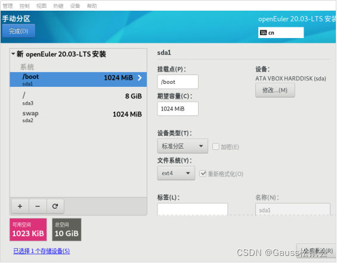Click the gray 总空间 10 GiB box
The height and width of the screenshot is (263, 337).
pos(67,230)
